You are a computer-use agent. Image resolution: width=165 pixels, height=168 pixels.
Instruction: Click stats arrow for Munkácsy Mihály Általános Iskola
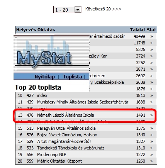[x=151, y=102]
